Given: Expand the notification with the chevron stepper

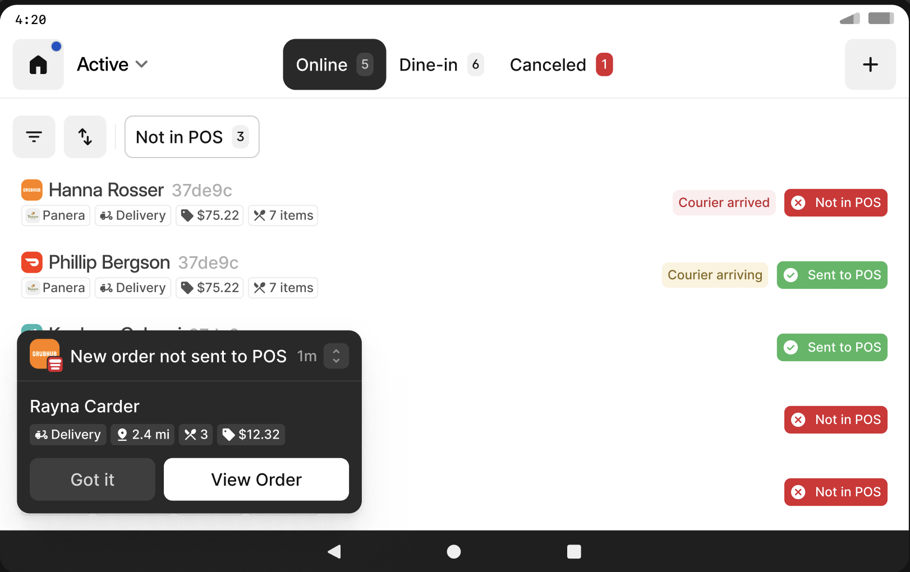Looking at the screenshot, I should coord(336,356).
